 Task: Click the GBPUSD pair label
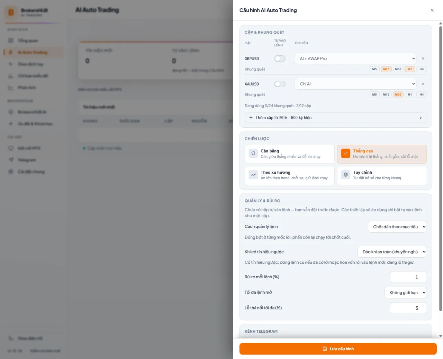click(x=252, y=59)
